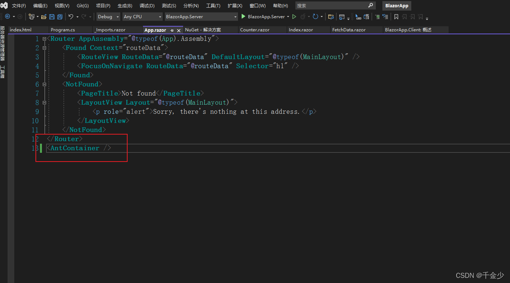Click the new item icon in toolbar

(31, 17)
